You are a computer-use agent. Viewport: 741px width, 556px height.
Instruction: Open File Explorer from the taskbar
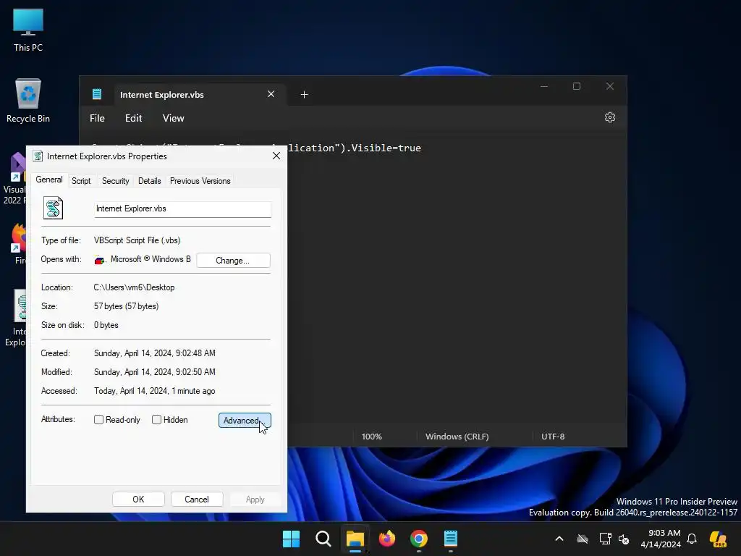click(355, 539)
